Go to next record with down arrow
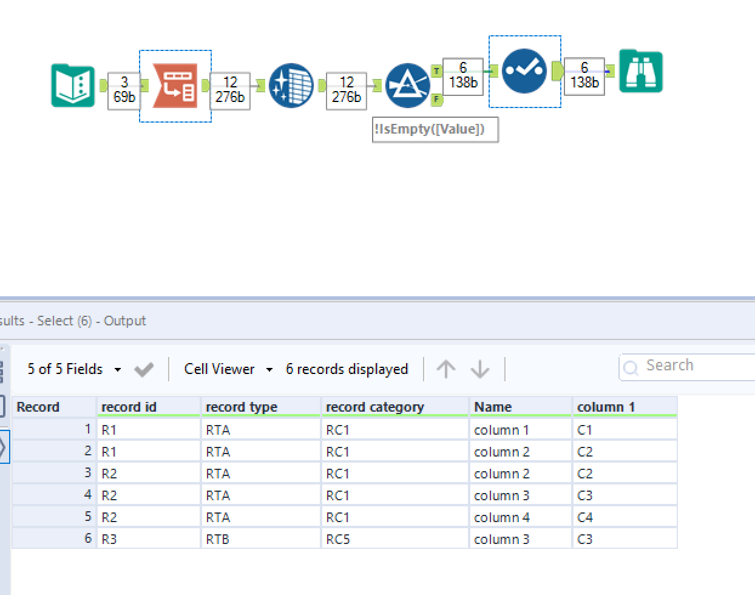This screenshot has height=595, width=755. [480, 369]
